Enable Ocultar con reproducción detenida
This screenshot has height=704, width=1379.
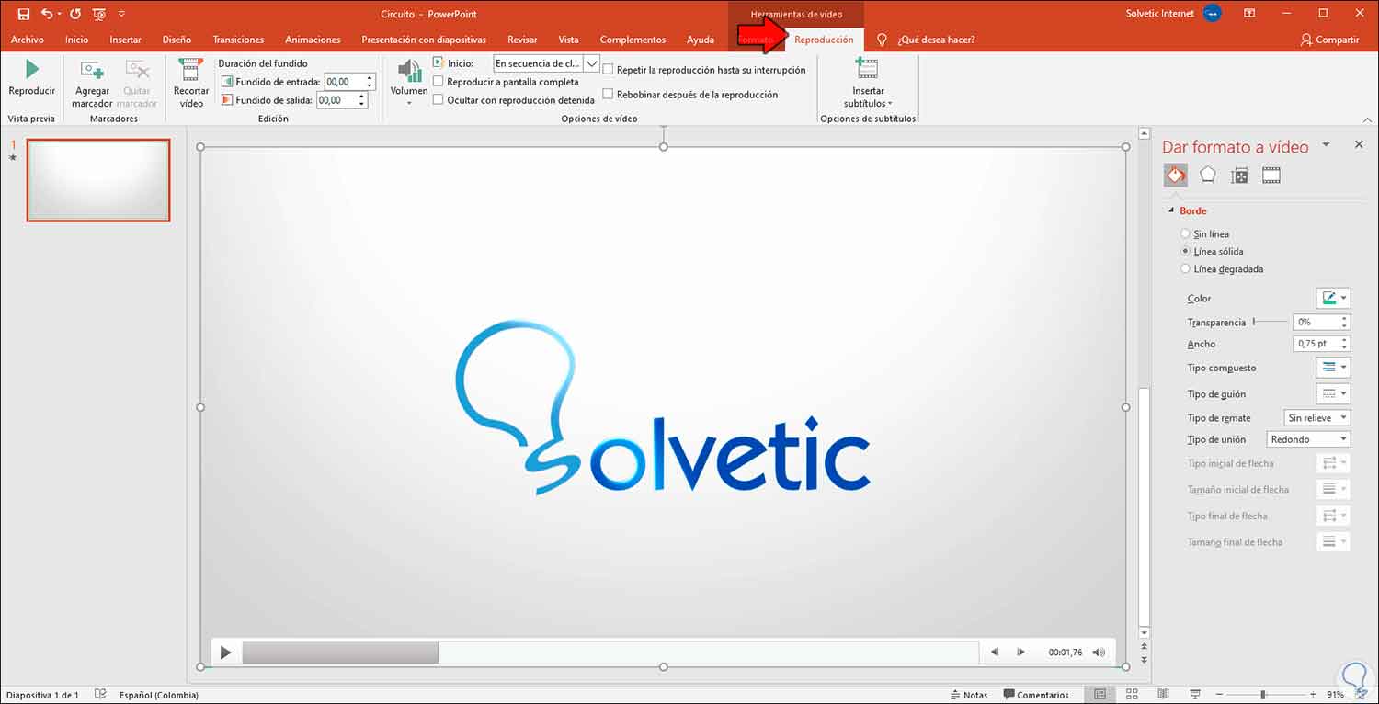439,99
